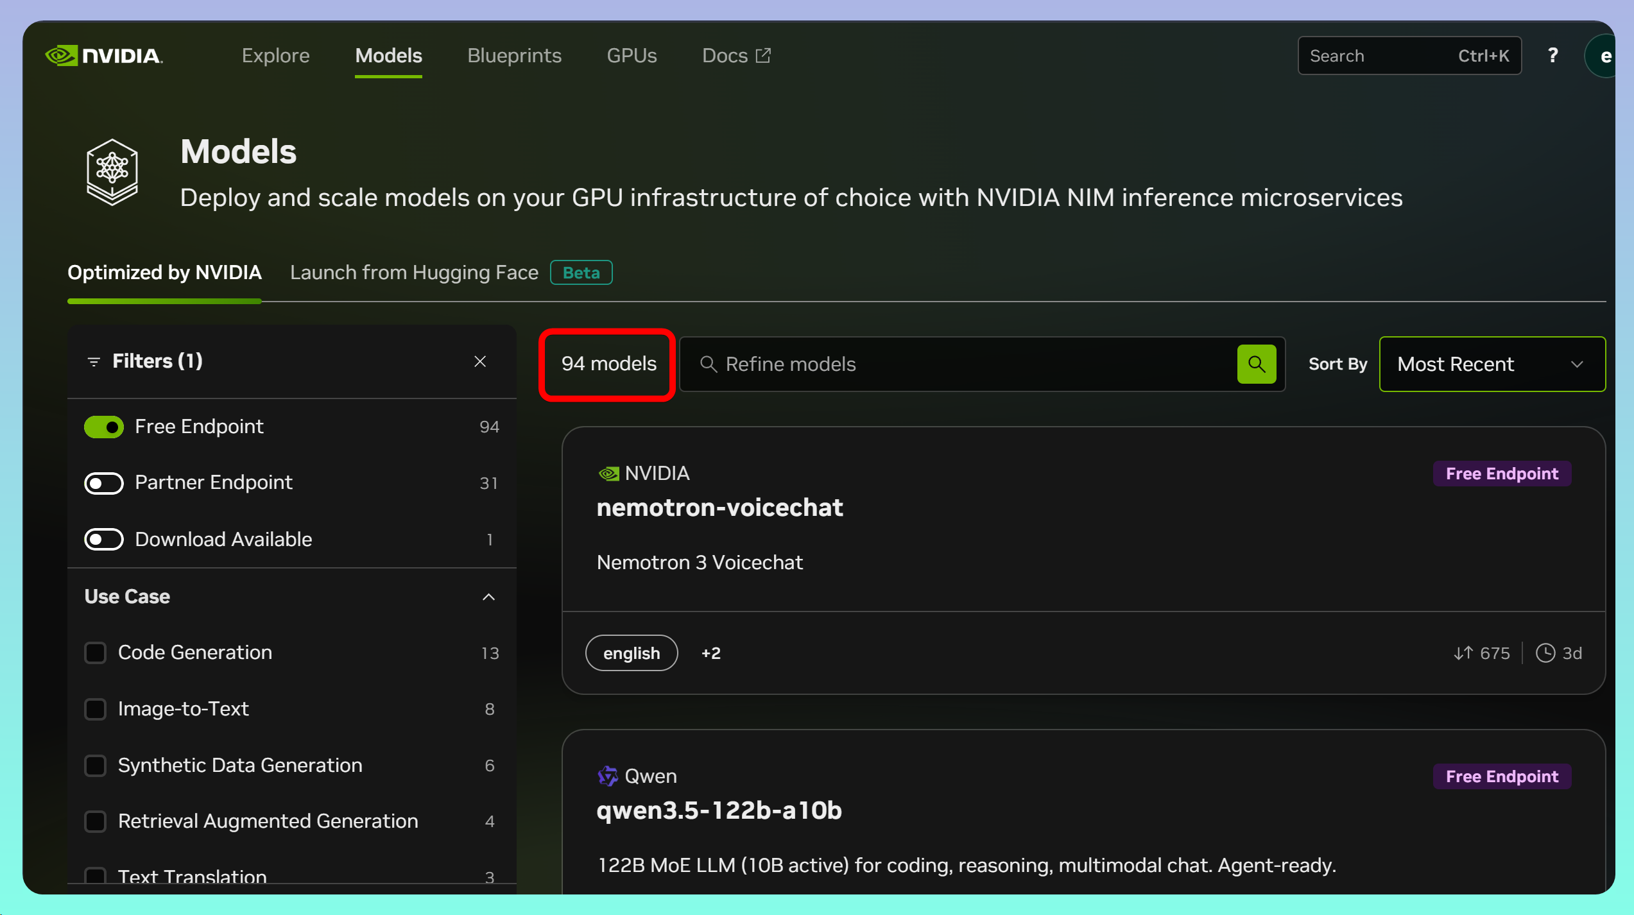
Task: Open the Blueprints menu item
Action: click(514, 56)
